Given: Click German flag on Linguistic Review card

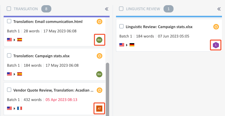Looking at the screenshot, I should pos(132,45).
